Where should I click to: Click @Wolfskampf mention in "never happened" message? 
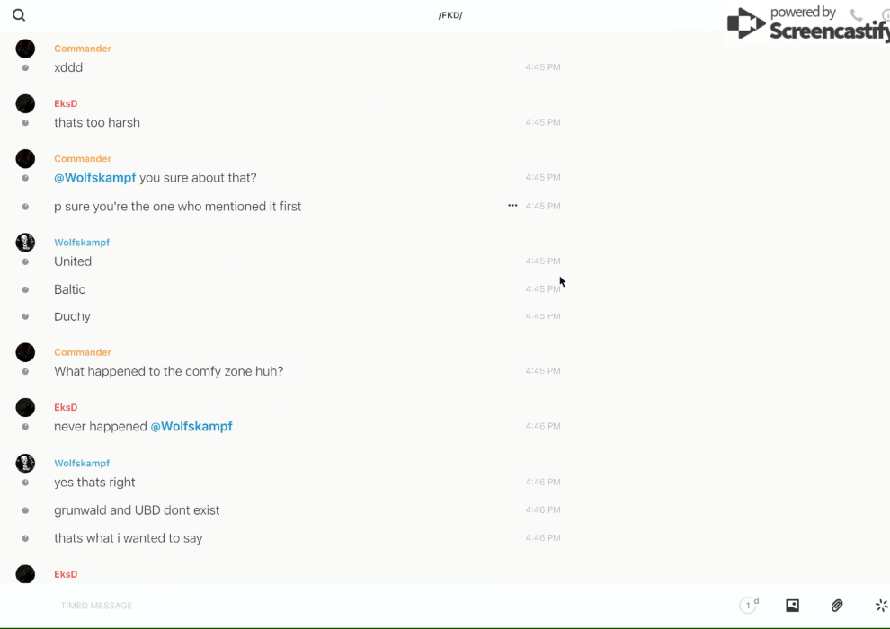click(191, 427)
